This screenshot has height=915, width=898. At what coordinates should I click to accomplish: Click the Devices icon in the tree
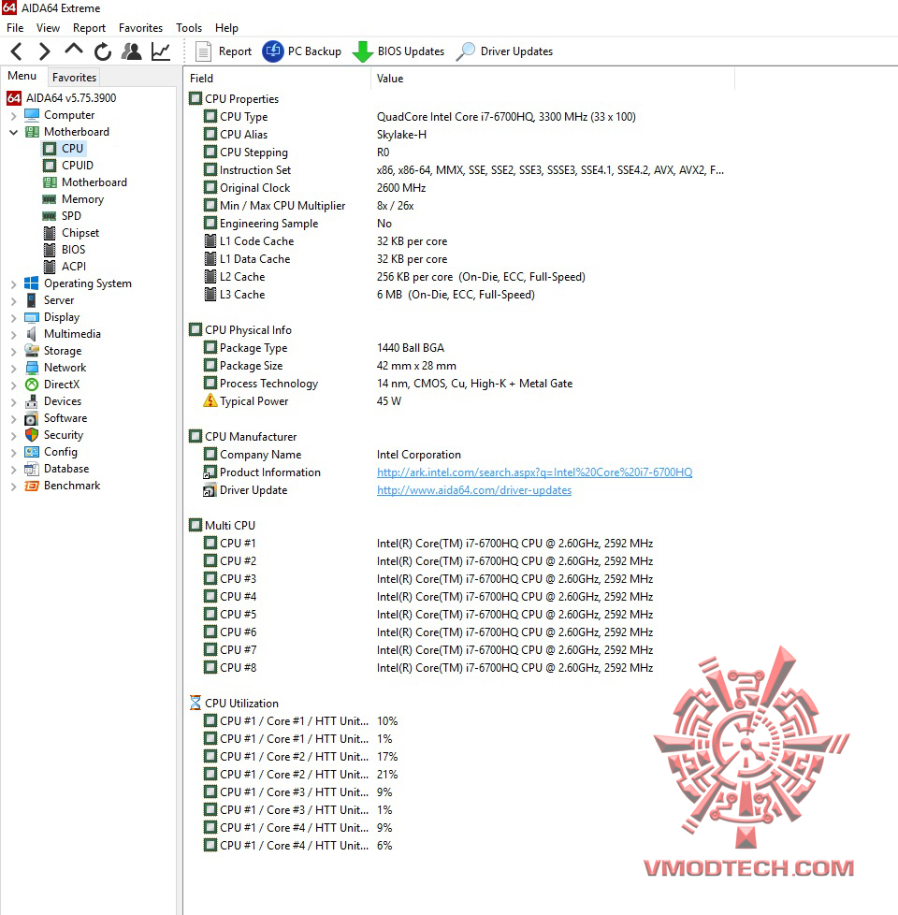(32, 401)
